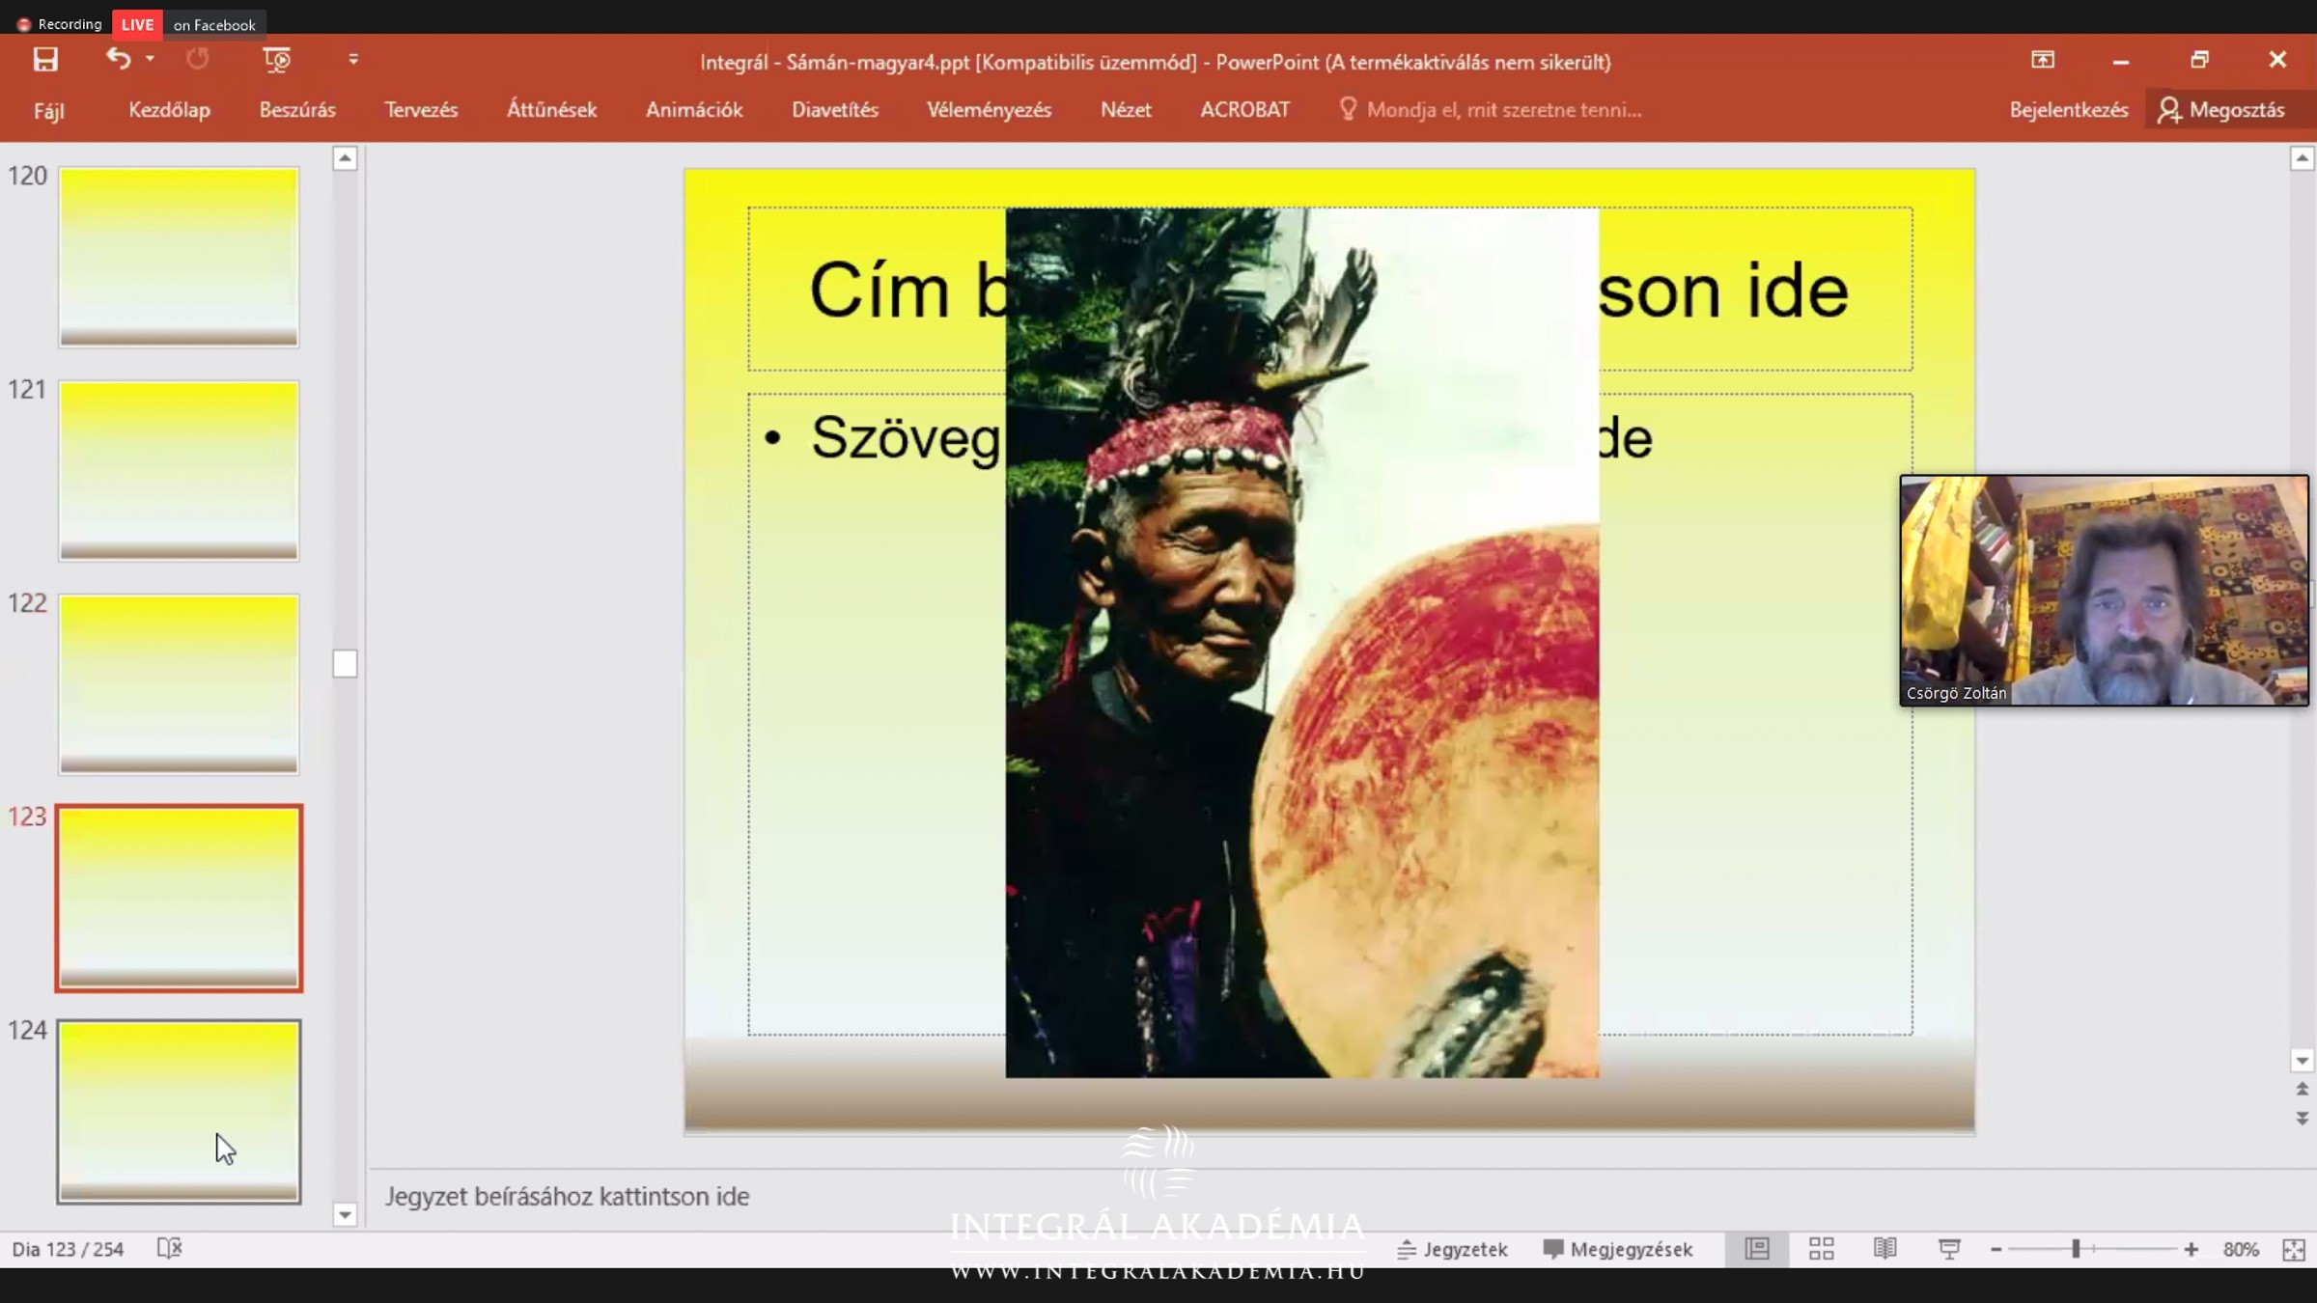The height and width of the screenshot is (1303, 2317).
Task: Open ribbon display options icon
Action: coord(2043,60)
